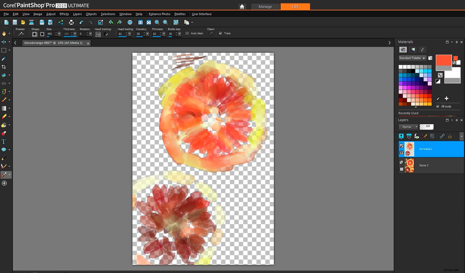Select the Flood Fill tool
This screenshot has height=273, width=465.
pyautogui.click(x=4, y=125)
